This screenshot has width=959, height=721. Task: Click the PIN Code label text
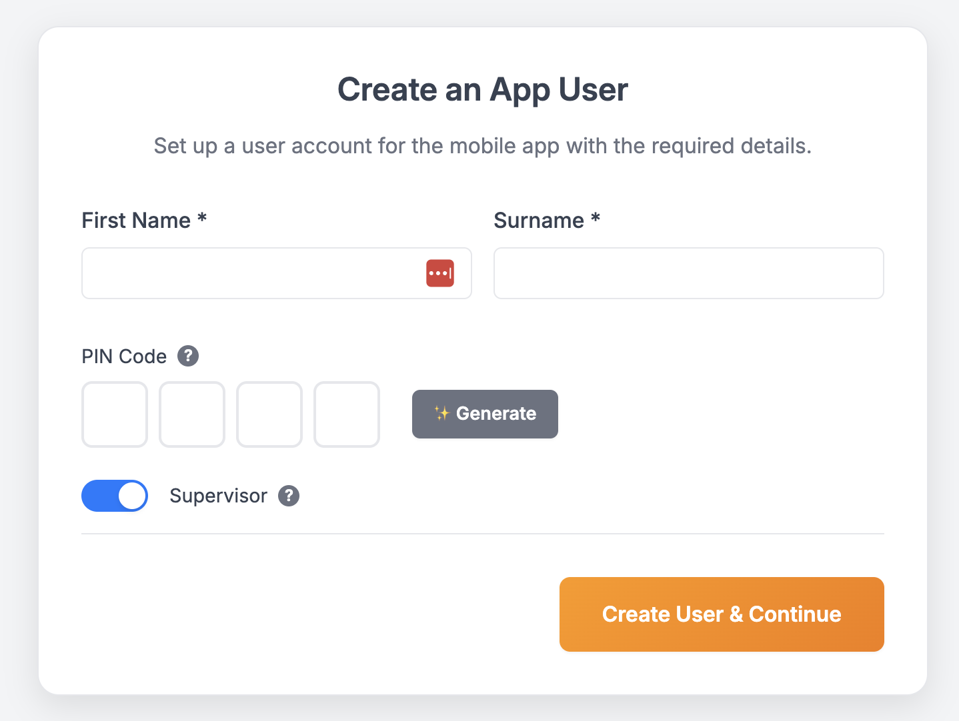[x=124, y=357]
